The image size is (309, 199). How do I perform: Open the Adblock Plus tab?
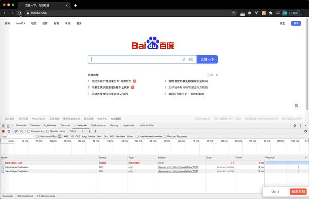[x=147, y=125]
